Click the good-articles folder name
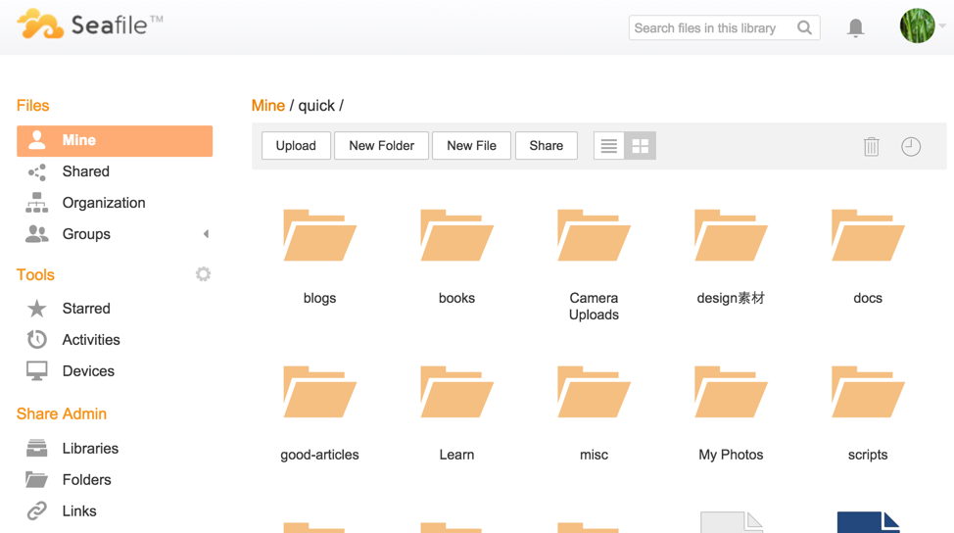The height and width of the screenshot is (533, 954). [x=320, y=455]
